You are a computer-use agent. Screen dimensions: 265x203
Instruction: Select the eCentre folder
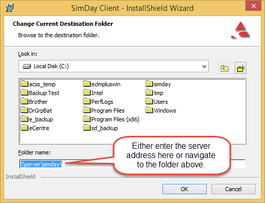pos(35,128)
